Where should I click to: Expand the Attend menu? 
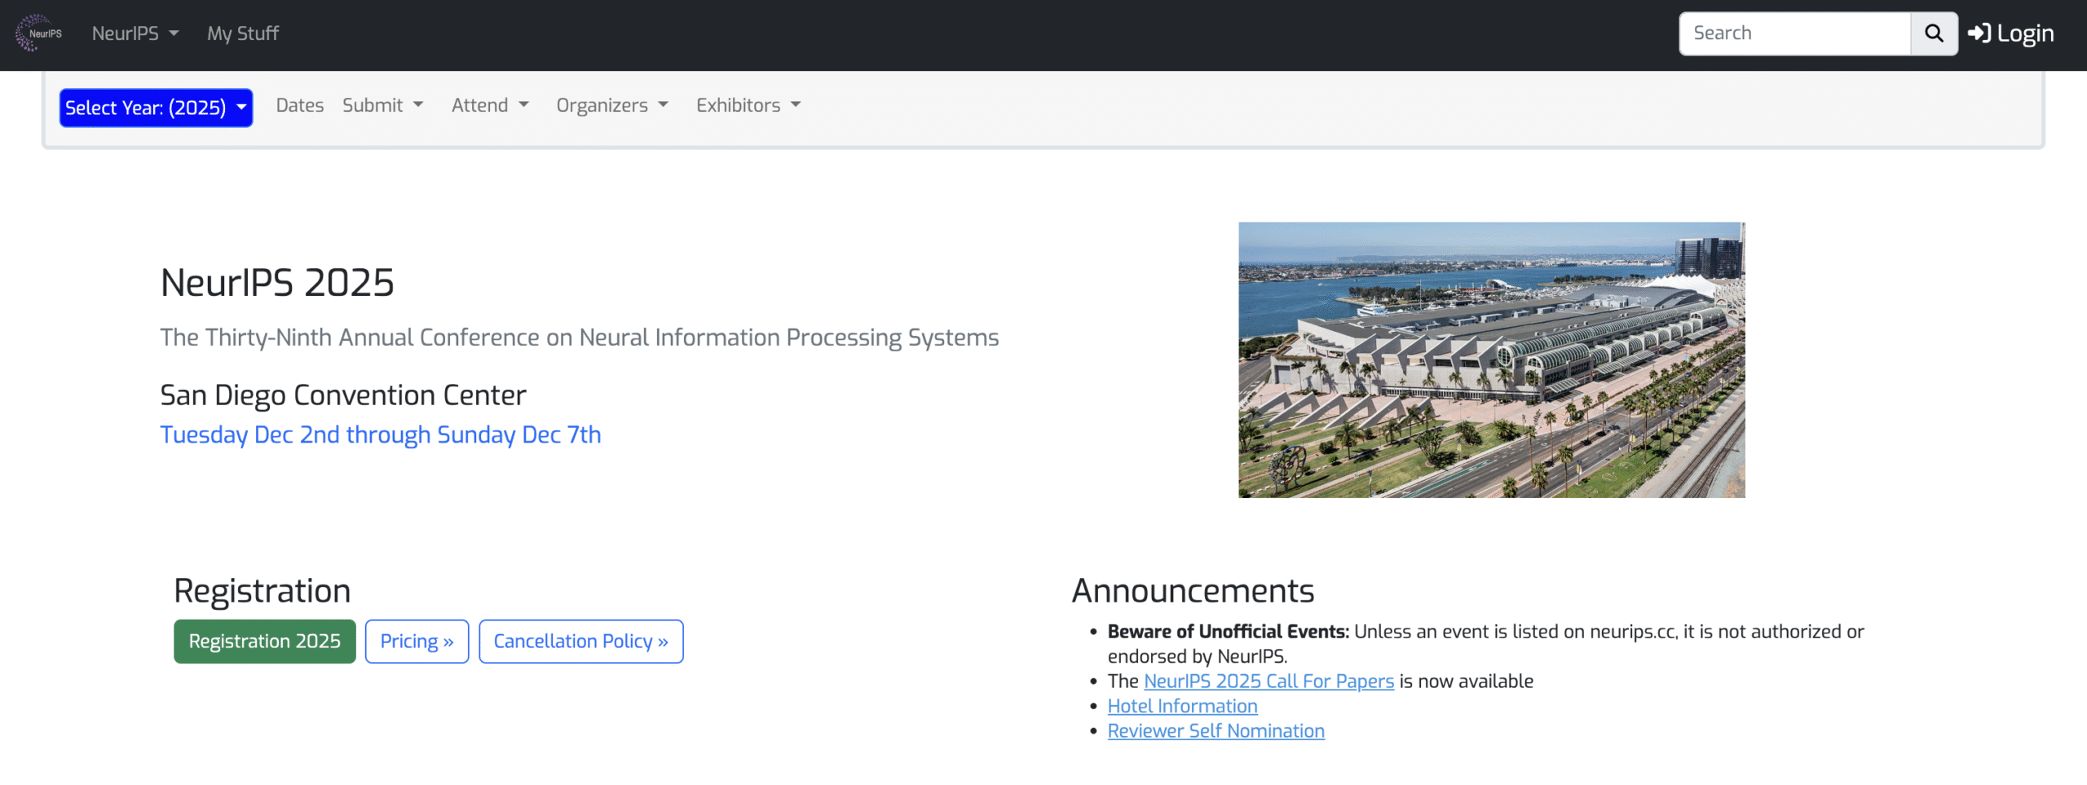[490, 105]
